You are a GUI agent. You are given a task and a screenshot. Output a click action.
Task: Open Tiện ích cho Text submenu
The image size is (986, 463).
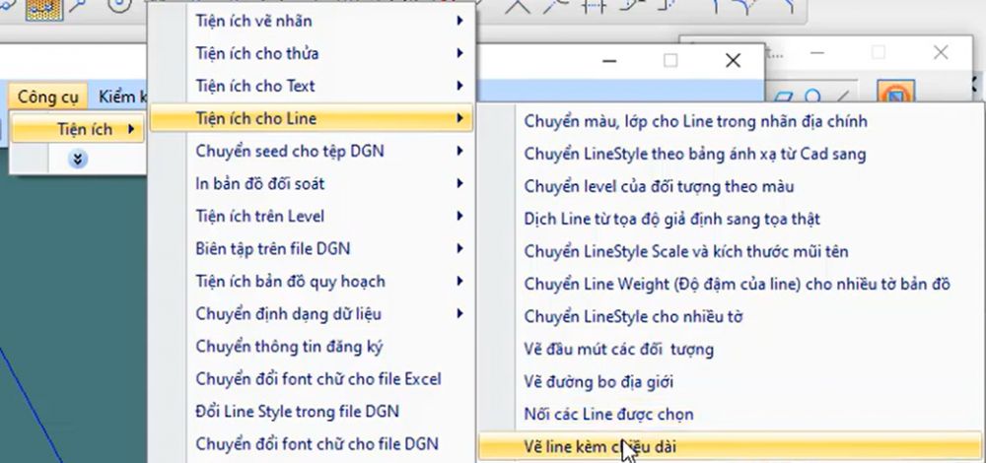point(312,86)
